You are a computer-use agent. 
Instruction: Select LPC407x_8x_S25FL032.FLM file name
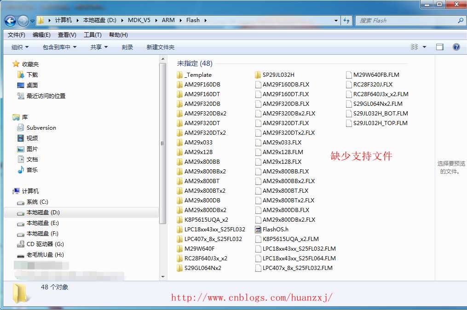point(298,268)
